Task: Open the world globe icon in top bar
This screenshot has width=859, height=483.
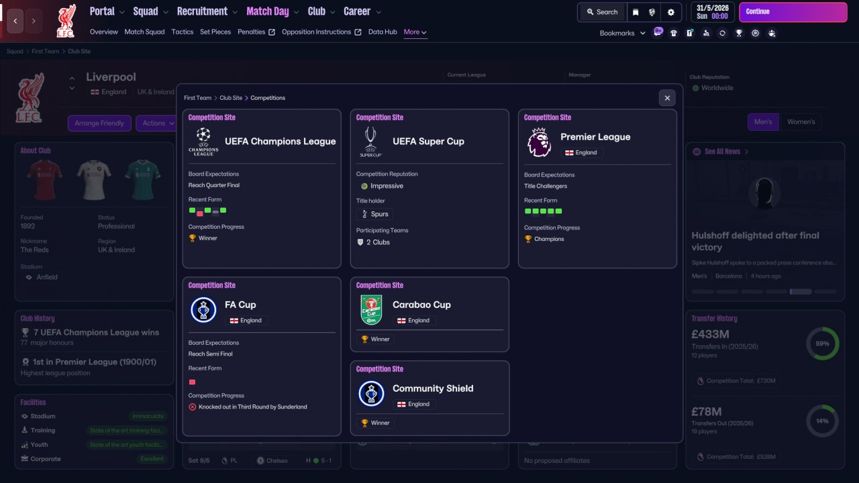Action: pos(652,12)
